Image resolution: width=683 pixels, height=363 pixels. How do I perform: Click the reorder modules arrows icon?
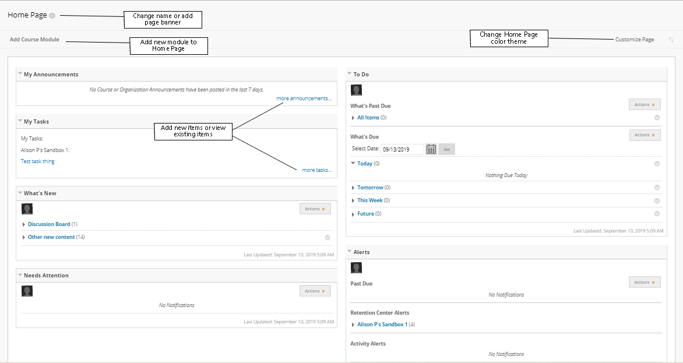point(671,40)
